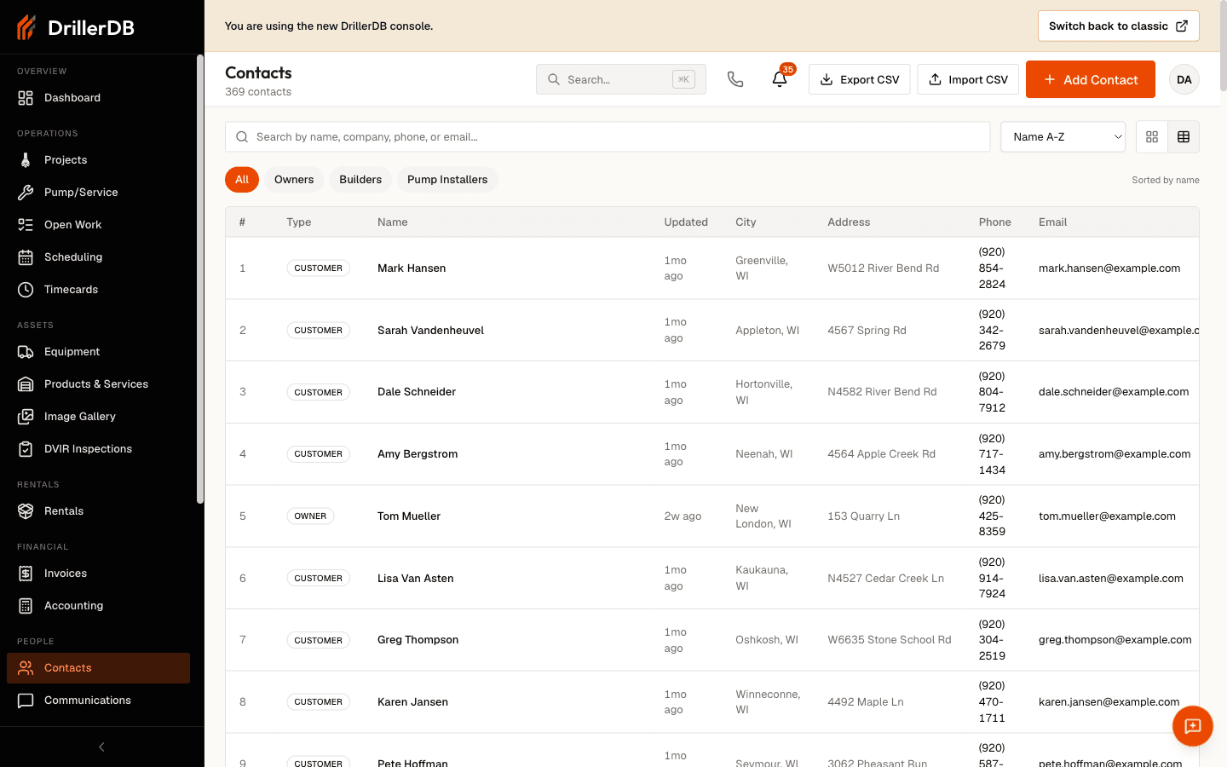Focus the name, company, phone search field
The width and height of the screenshot is (1227, 767).
pos(608,136)
